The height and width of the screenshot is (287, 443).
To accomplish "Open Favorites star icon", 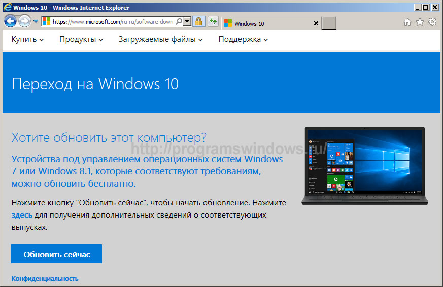I will click(420, 22).
